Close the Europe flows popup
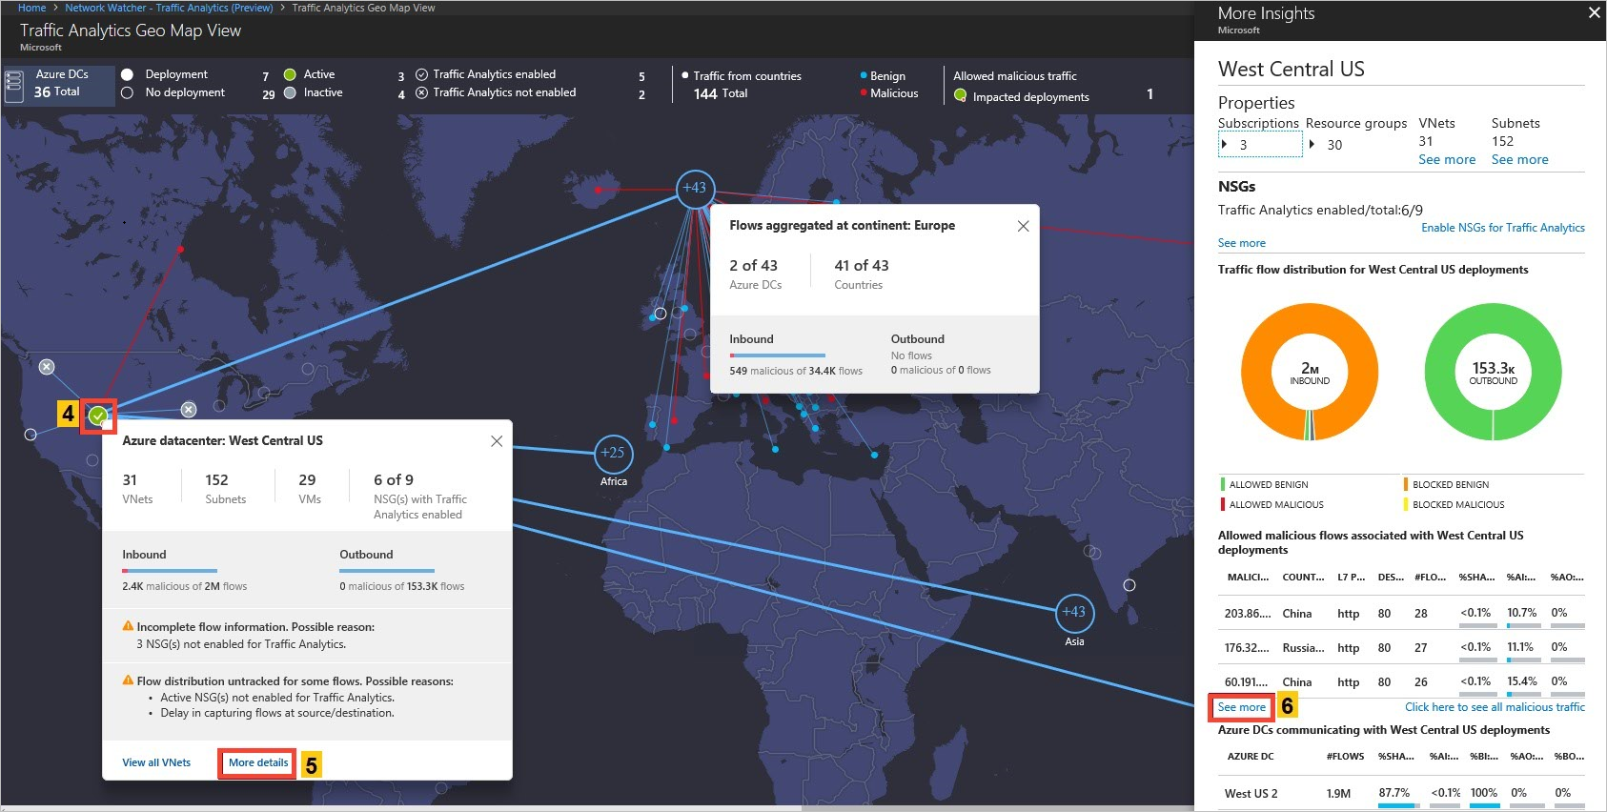1607x812 pixels. [1023, 226]
